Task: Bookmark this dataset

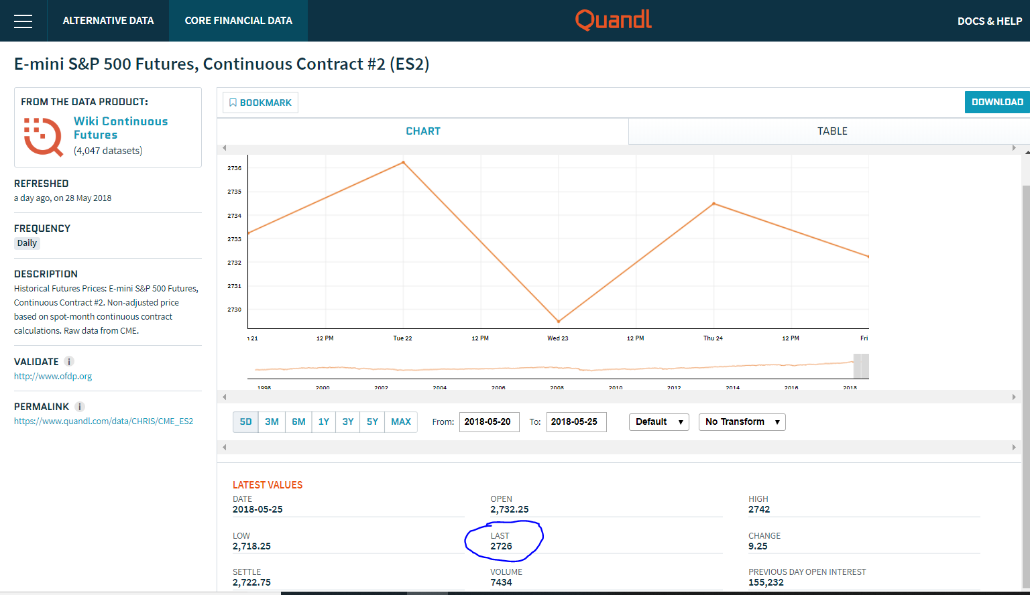Action: click(x=260, y=103)
